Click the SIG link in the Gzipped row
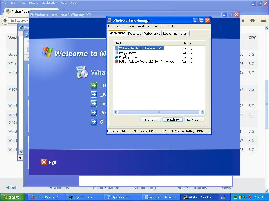 pos(251,54)
